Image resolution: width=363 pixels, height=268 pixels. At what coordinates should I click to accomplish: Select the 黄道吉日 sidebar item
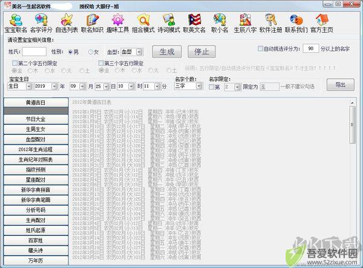click(x=36, y=102)
